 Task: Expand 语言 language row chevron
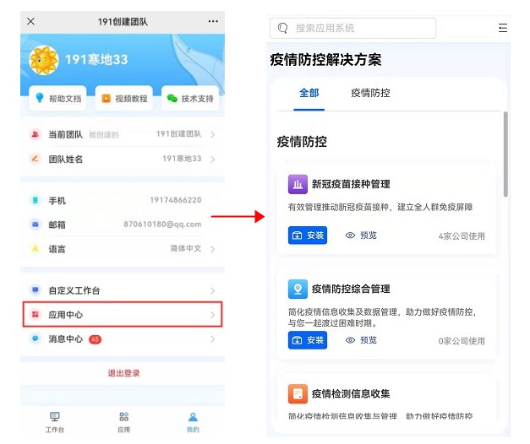tap(212, 249)
